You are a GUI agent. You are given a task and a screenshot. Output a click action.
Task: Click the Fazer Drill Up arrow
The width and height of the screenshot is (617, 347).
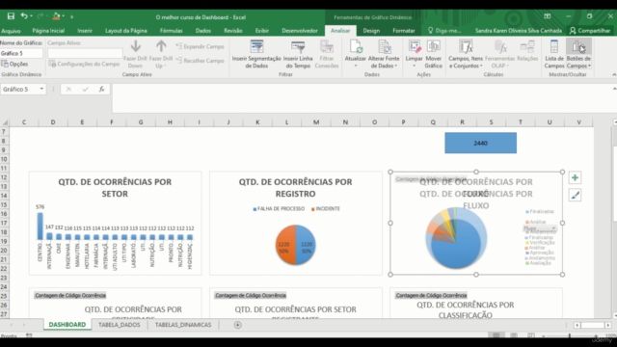click(161, 46)
